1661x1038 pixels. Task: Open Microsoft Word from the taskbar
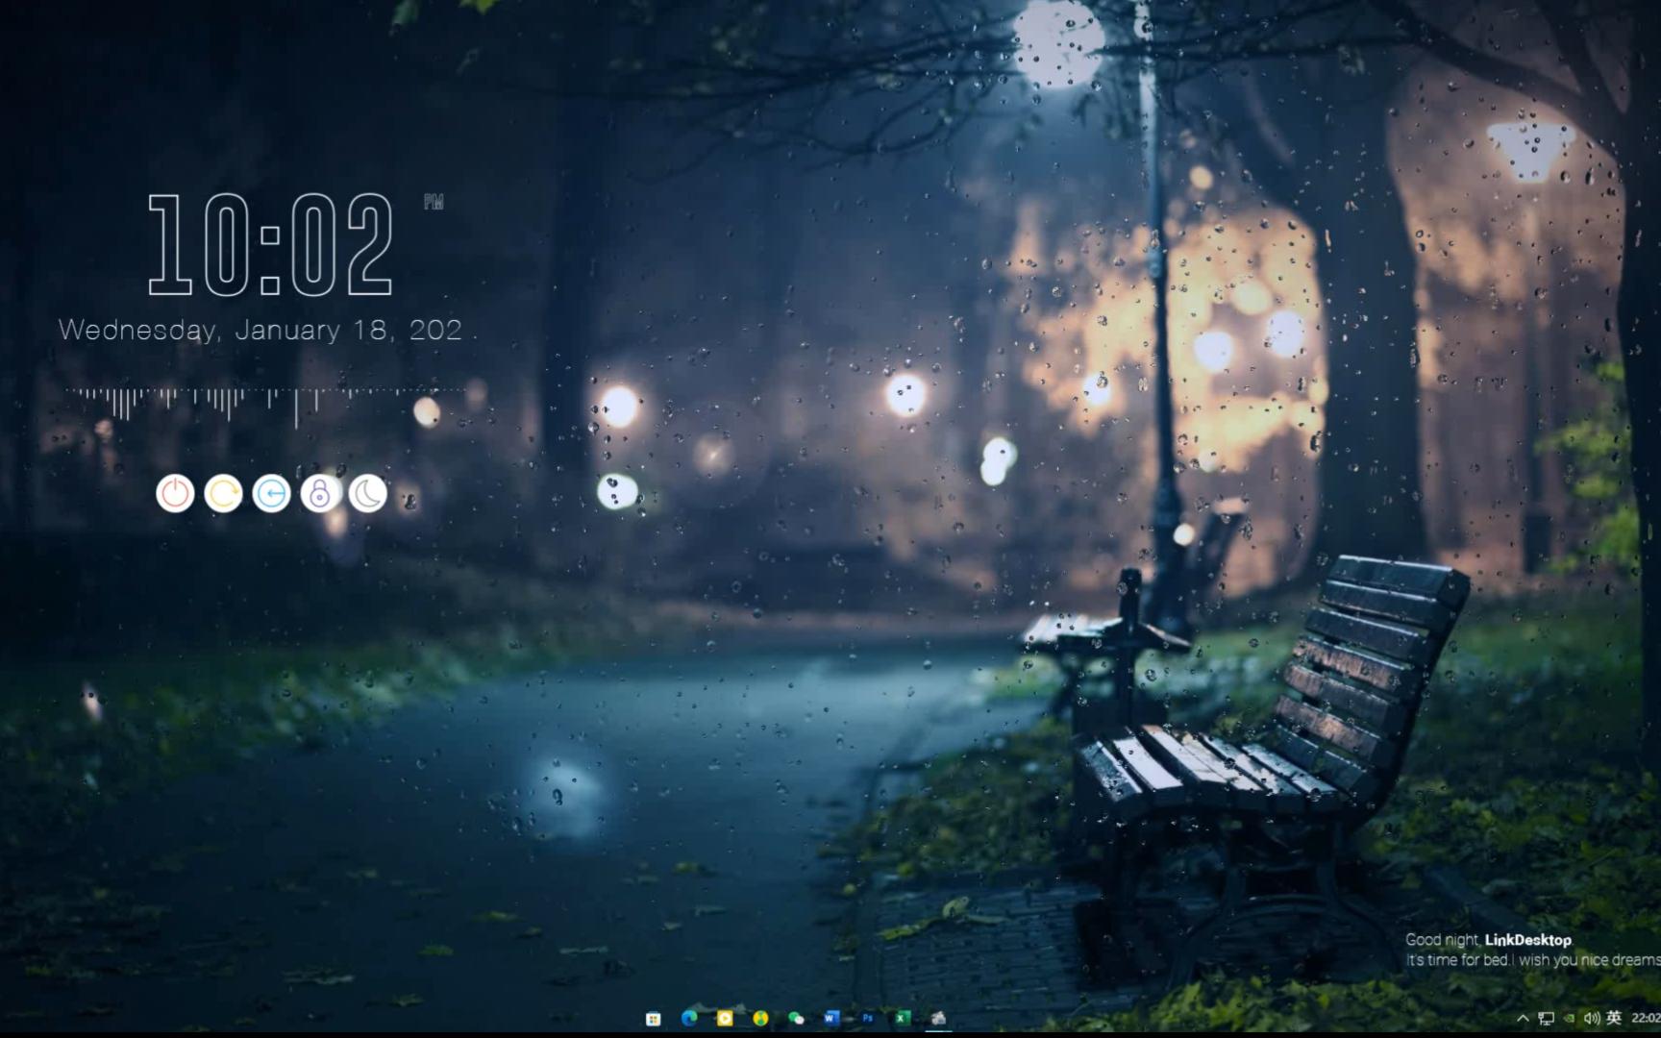pyautogui.click(x=831, y=1019)
